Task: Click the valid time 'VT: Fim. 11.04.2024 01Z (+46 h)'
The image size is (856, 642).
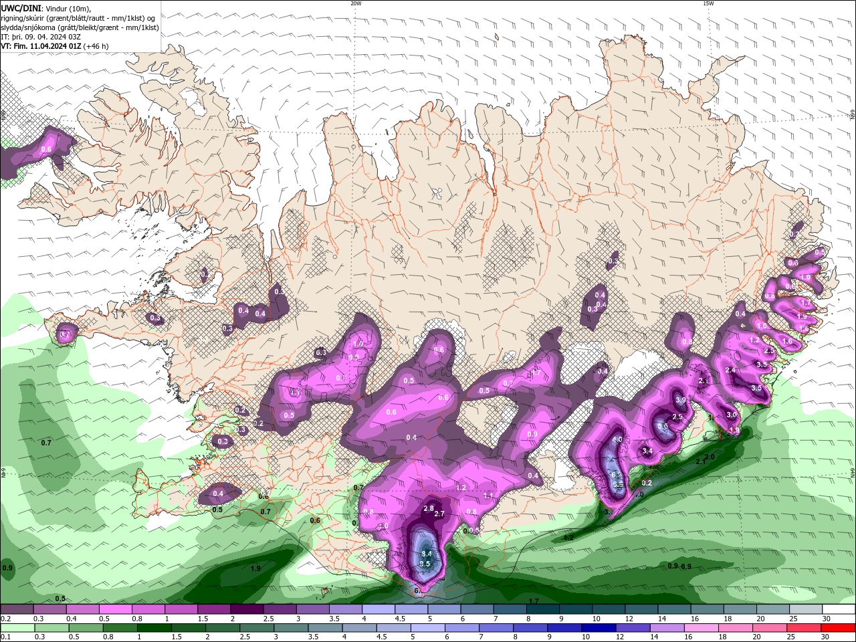Action: (55, 46)
